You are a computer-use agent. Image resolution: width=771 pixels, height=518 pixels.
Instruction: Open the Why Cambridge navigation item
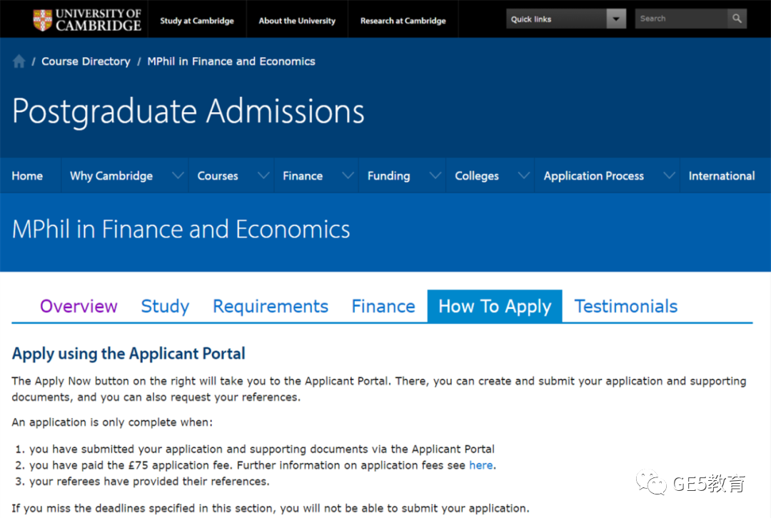click(x=111, y=176)
